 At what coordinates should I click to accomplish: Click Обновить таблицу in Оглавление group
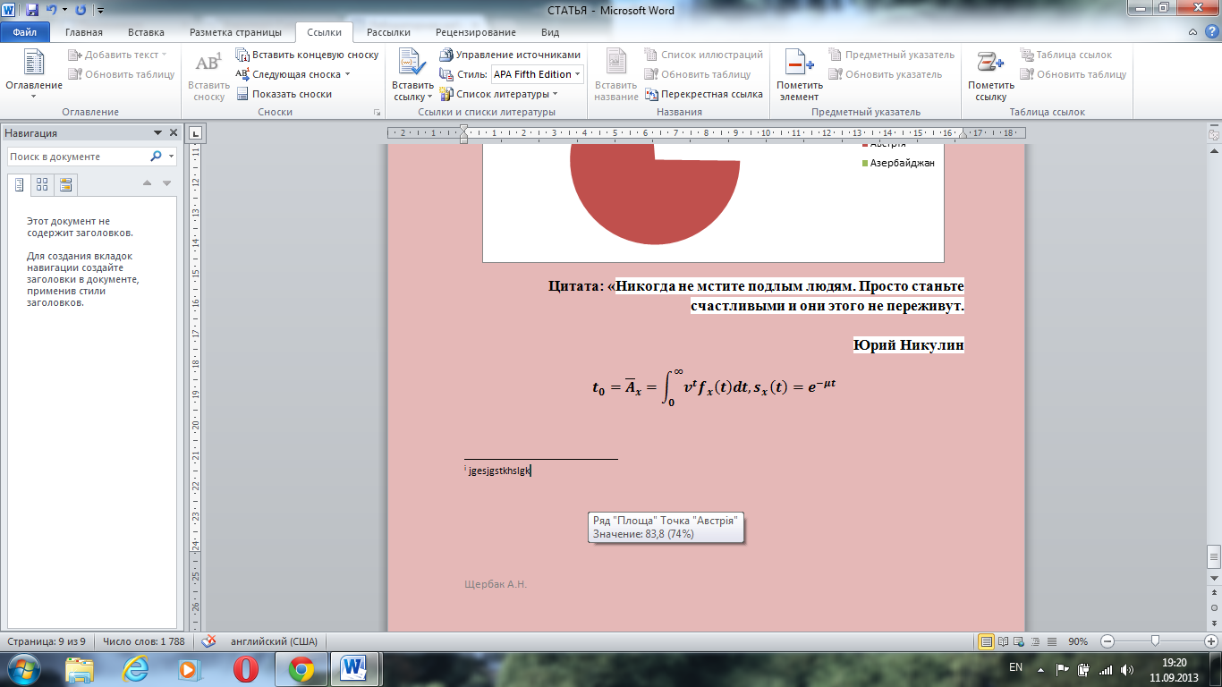tap(122, 74)
